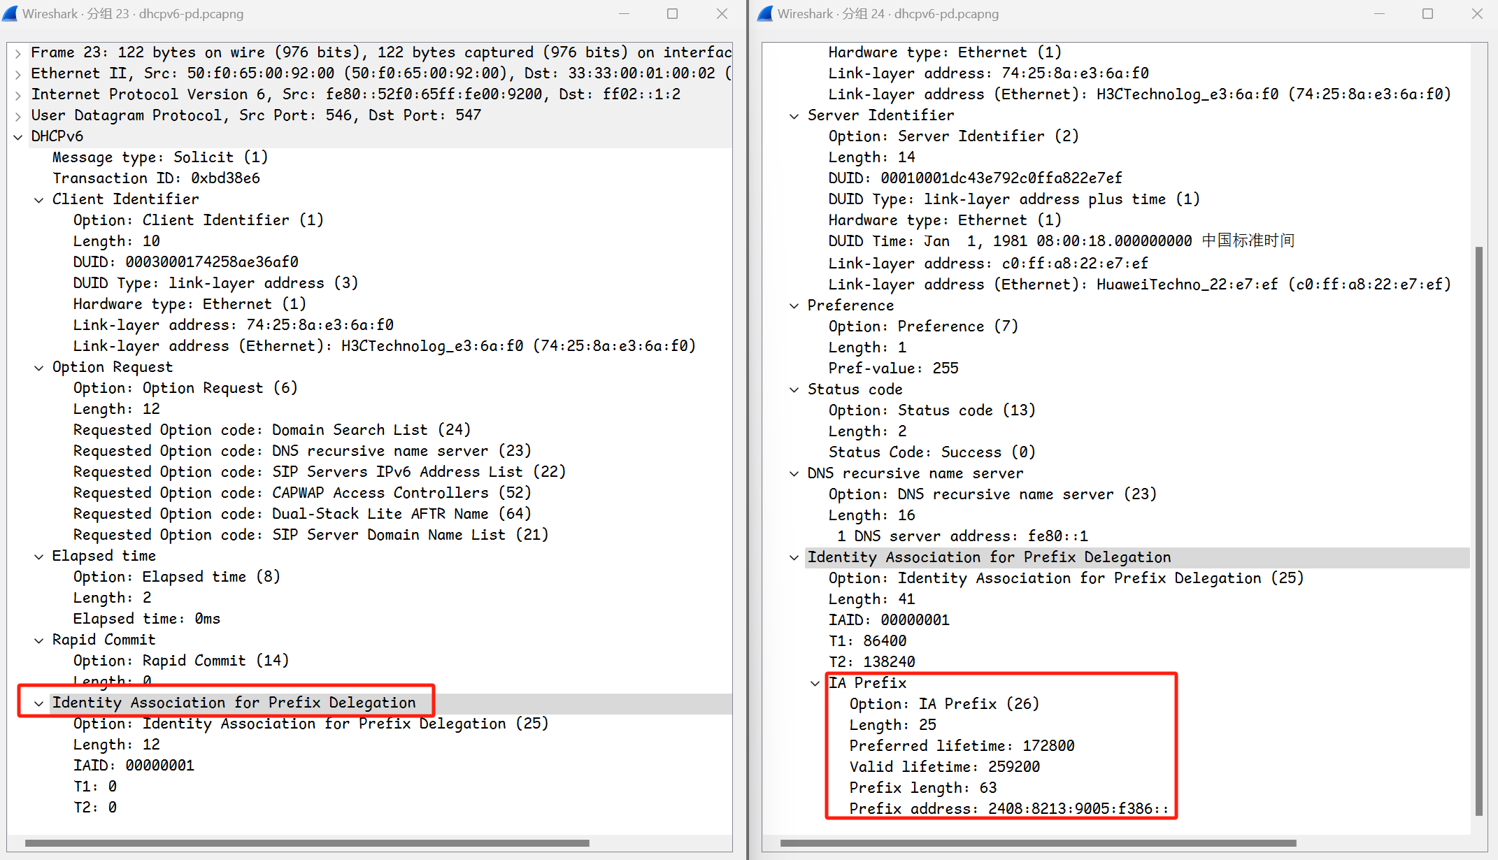Expand Internet Protocol Version 6 row

click(x=17, y=95)
